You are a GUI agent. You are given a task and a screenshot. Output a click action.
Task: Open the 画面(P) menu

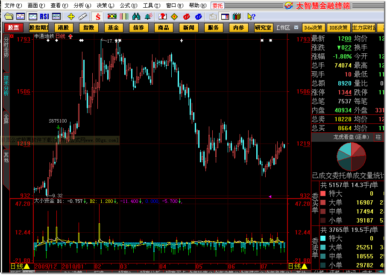36,6
